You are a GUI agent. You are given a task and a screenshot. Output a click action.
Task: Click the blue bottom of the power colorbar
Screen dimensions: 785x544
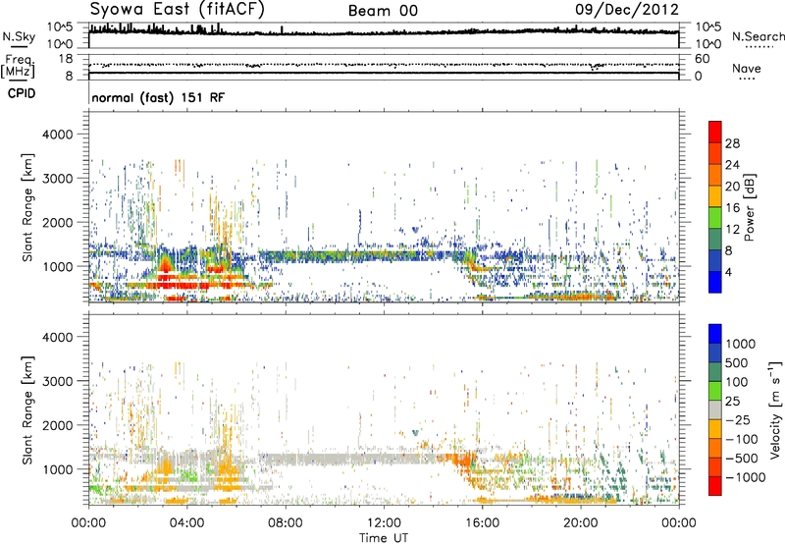coord(715,282)
